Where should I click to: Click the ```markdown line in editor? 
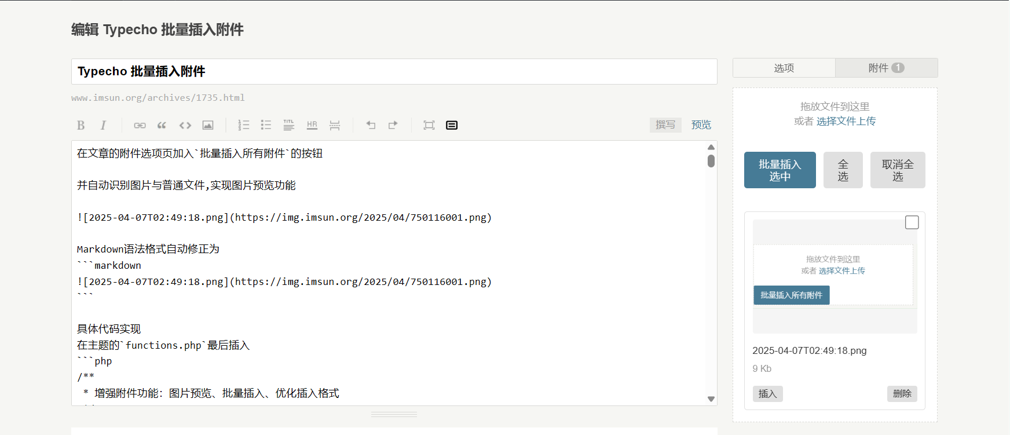[109, 265]
